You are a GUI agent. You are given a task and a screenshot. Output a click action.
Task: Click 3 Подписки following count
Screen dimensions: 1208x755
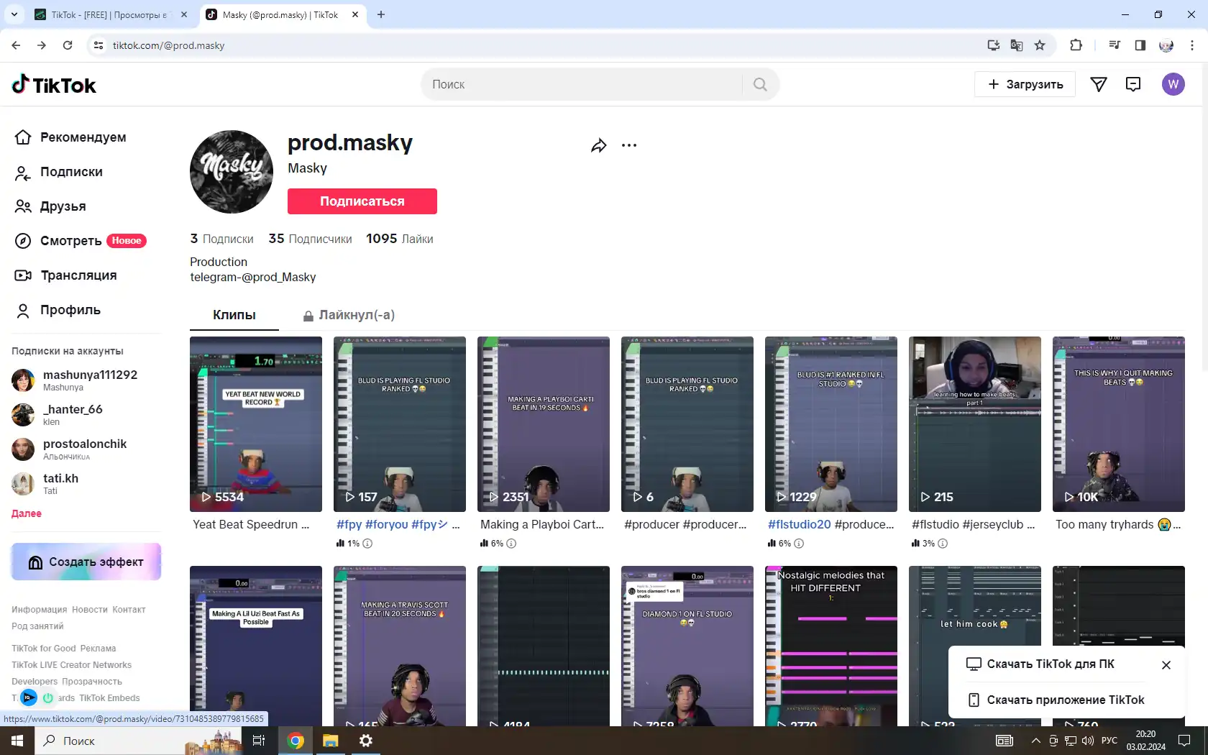(221, 239)
